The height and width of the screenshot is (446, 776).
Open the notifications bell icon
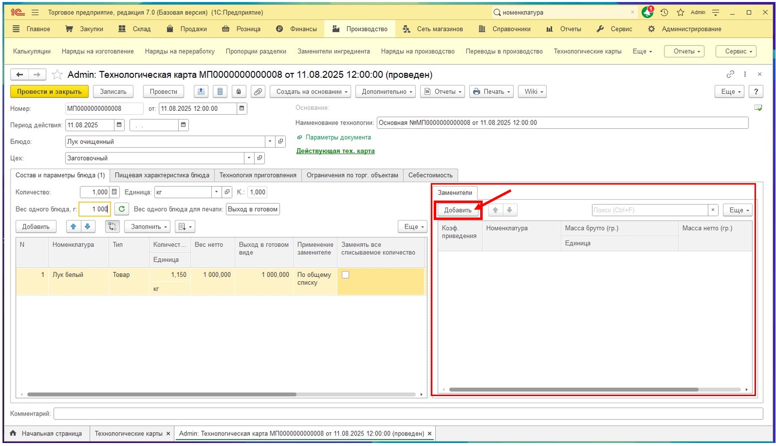(648, 12)
